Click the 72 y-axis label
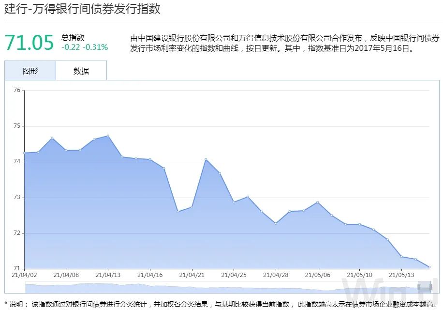443x310 pixels. (x=17, y=233)
